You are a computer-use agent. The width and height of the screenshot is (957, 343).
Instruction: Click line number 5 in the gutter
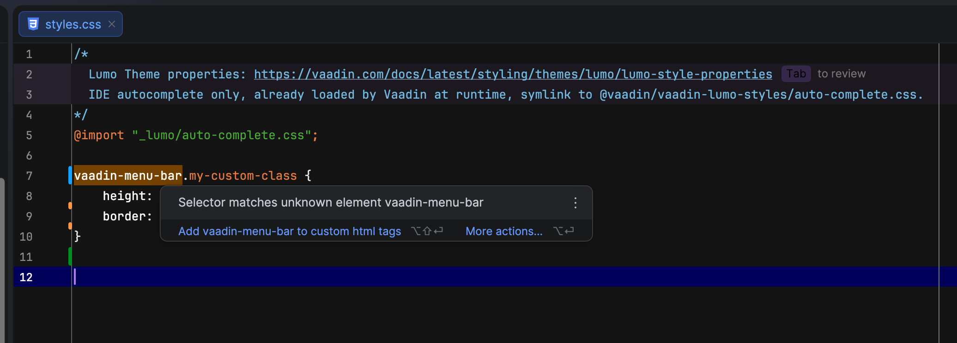pos(29,135)
